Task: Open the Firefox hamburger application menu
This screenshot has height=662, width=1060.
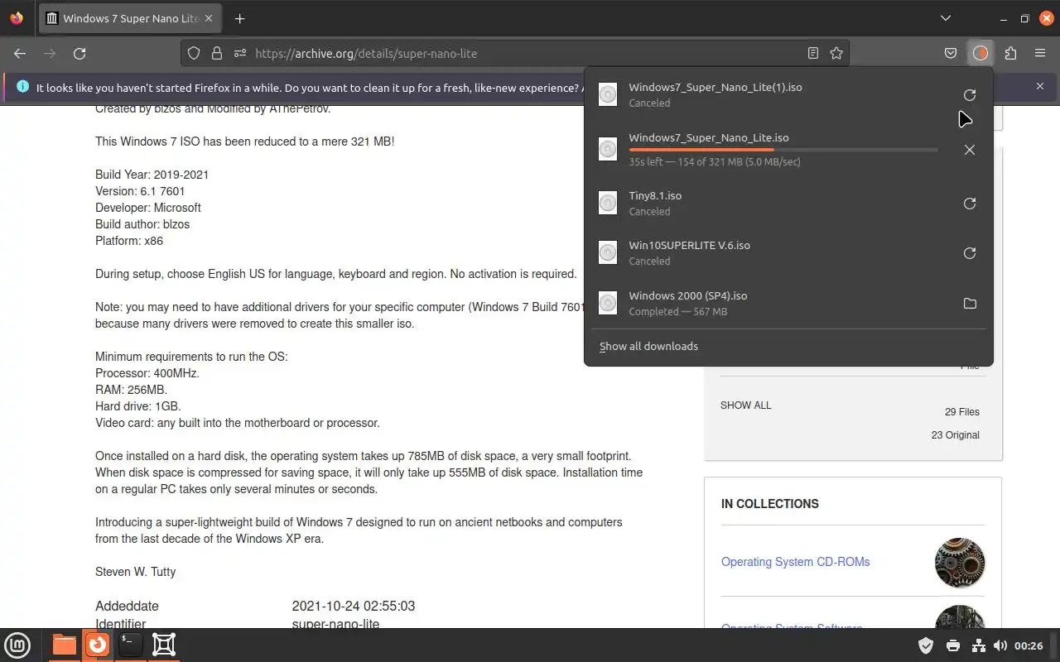Action: coord(1040,53)
